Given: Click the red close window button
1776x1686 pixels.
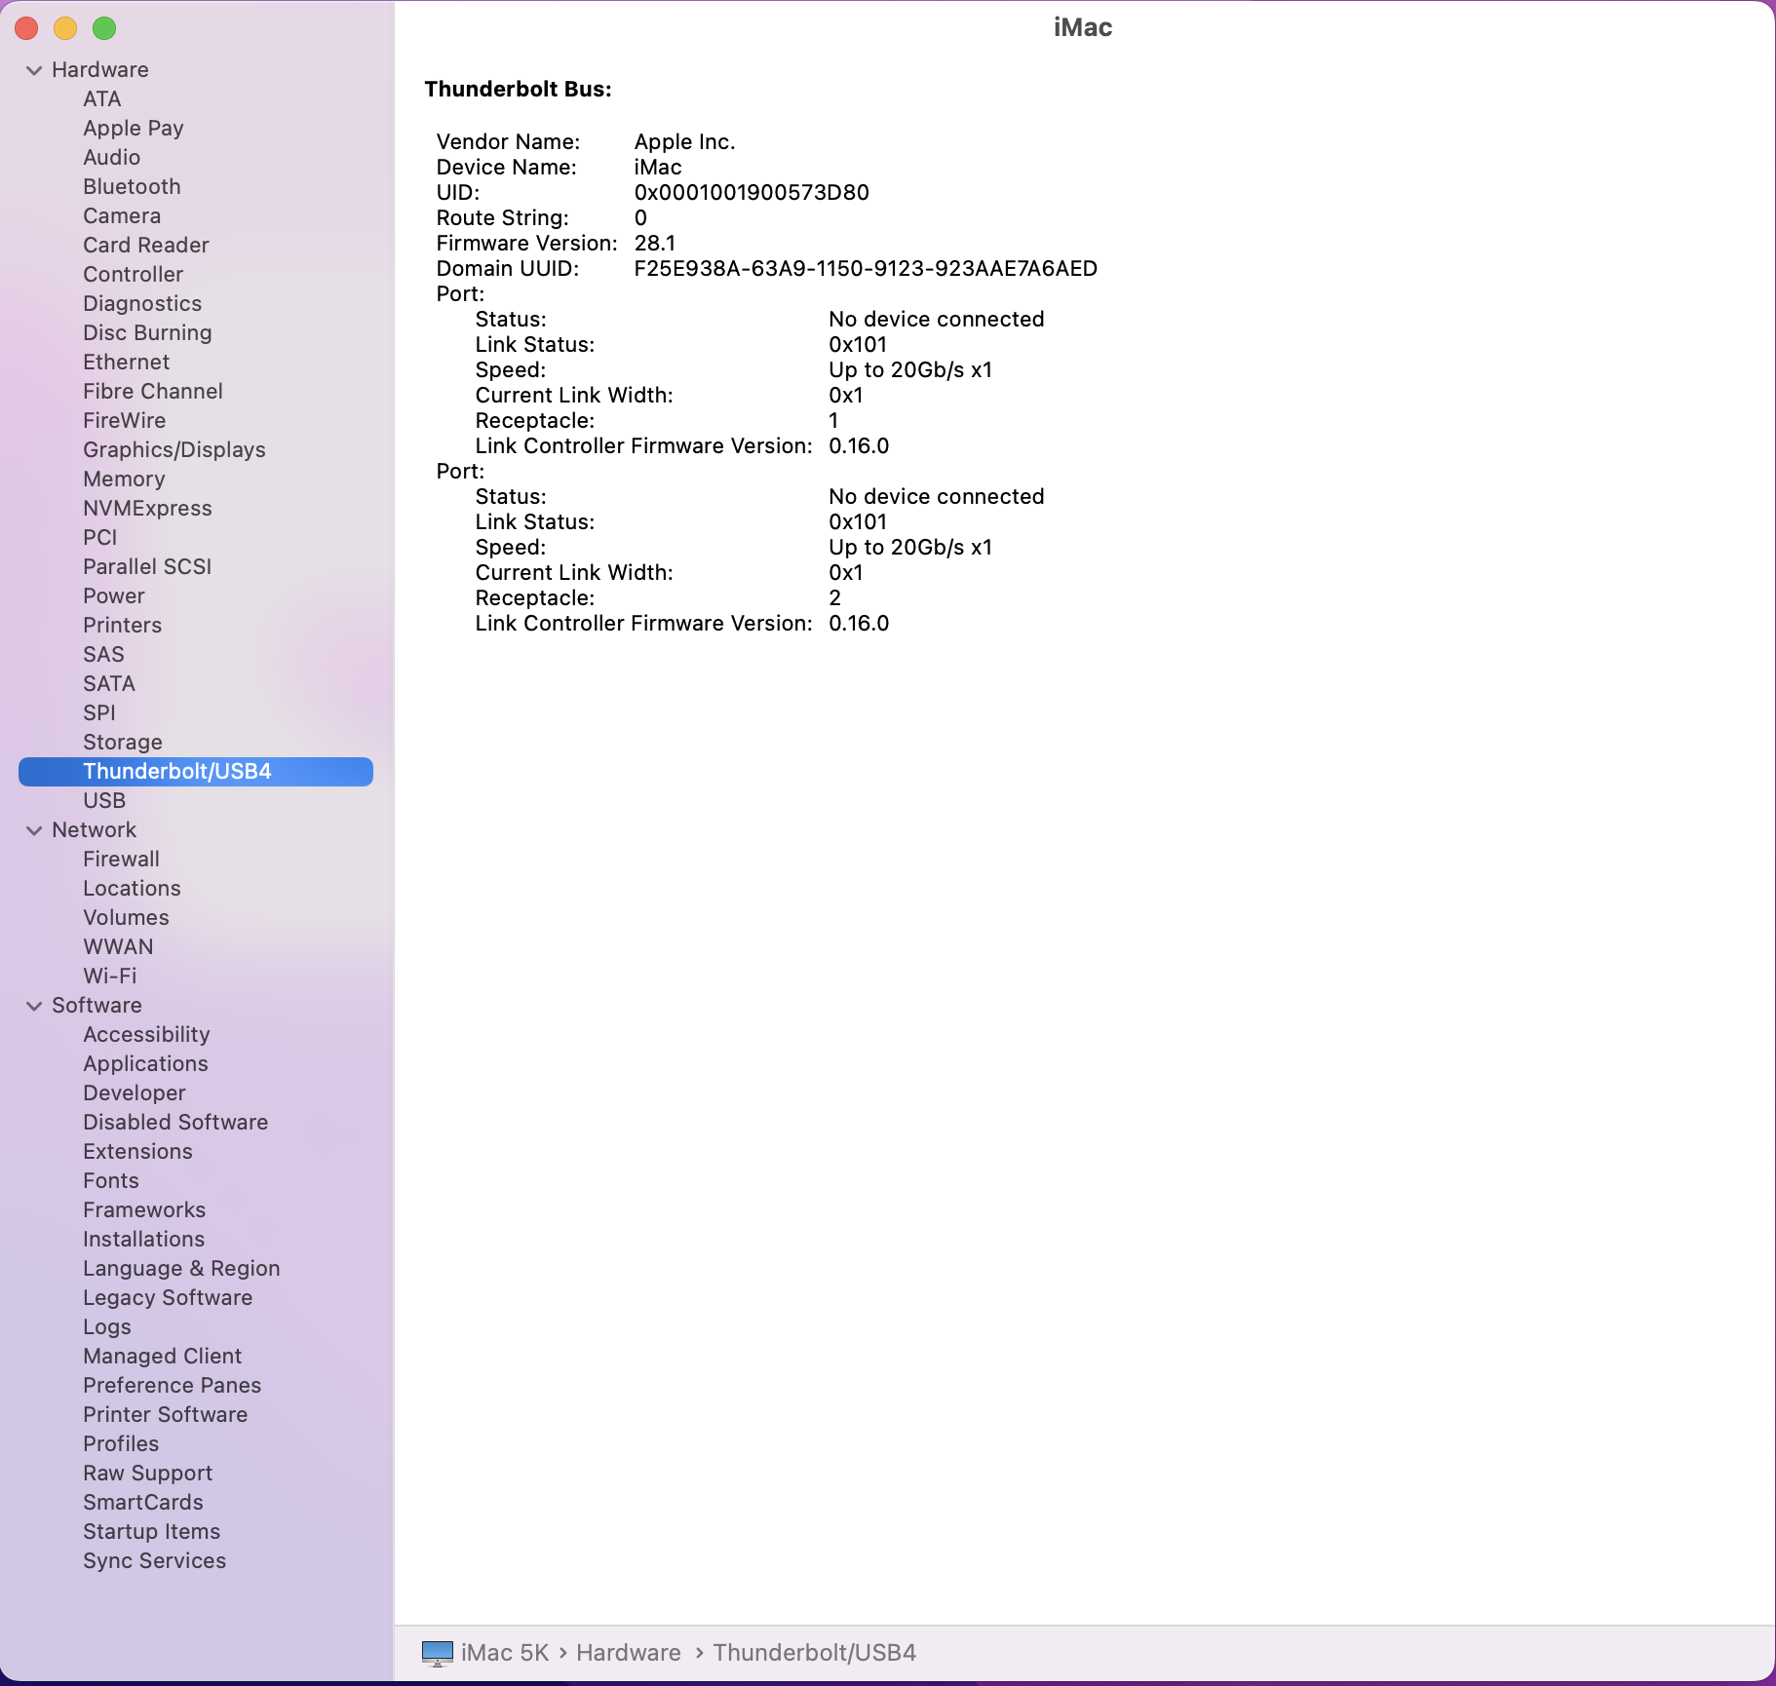Looking at the screenshot, I should coord(27,28).
